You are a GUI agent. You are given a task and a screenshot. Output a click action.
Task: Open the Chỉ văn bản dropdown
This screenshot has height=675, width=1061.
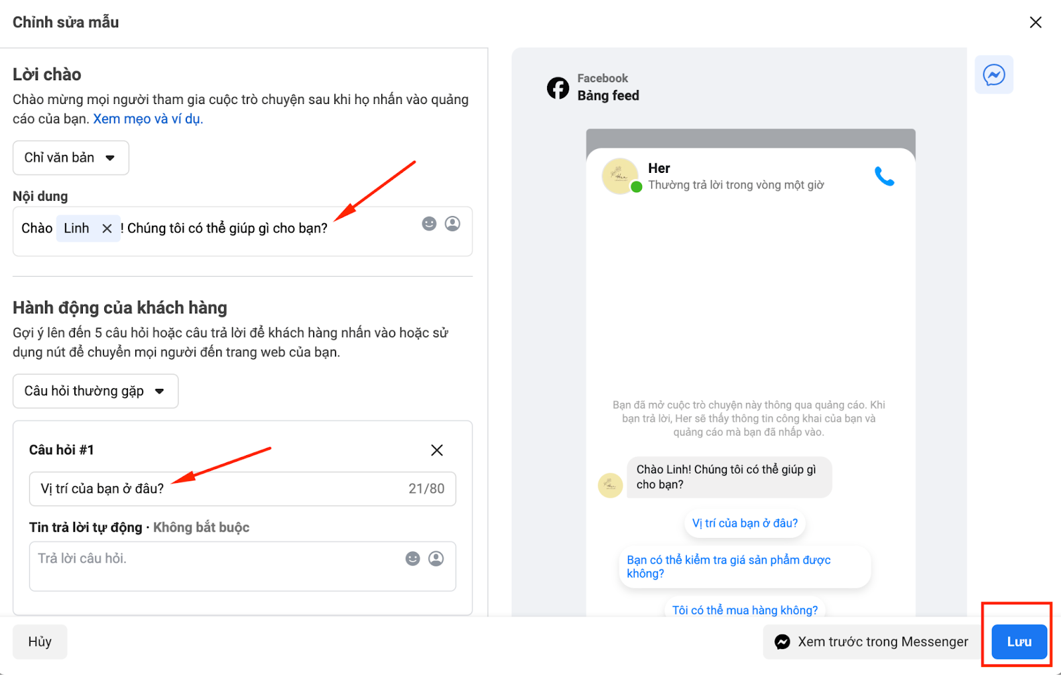(x=71, y=158)
